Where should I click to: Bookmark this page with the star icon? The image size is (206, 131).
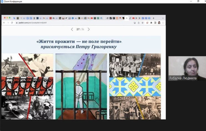tap(142, 23)
